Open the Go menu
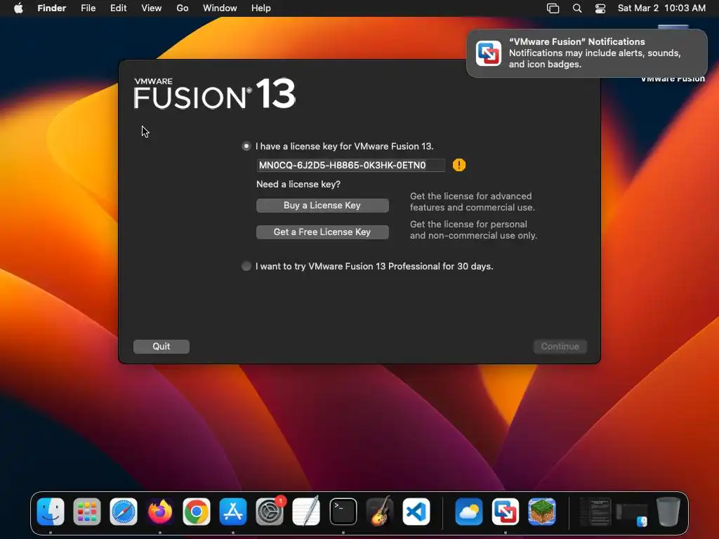The image size is (719, 539). [183, 8]
